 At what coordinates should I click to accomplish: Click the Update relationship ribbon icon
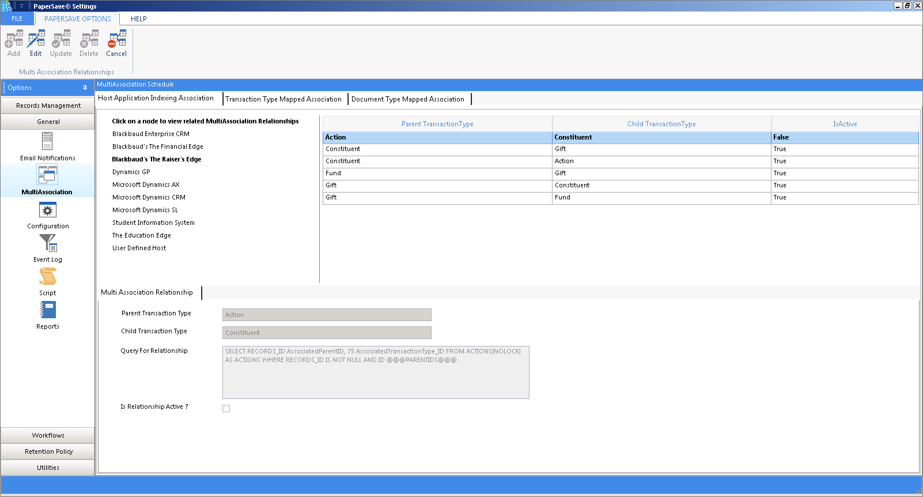tap(61, 44)
